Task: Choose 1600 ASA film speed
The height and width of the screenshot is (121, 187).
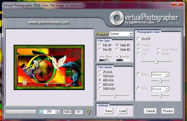Action: [100, 89]
